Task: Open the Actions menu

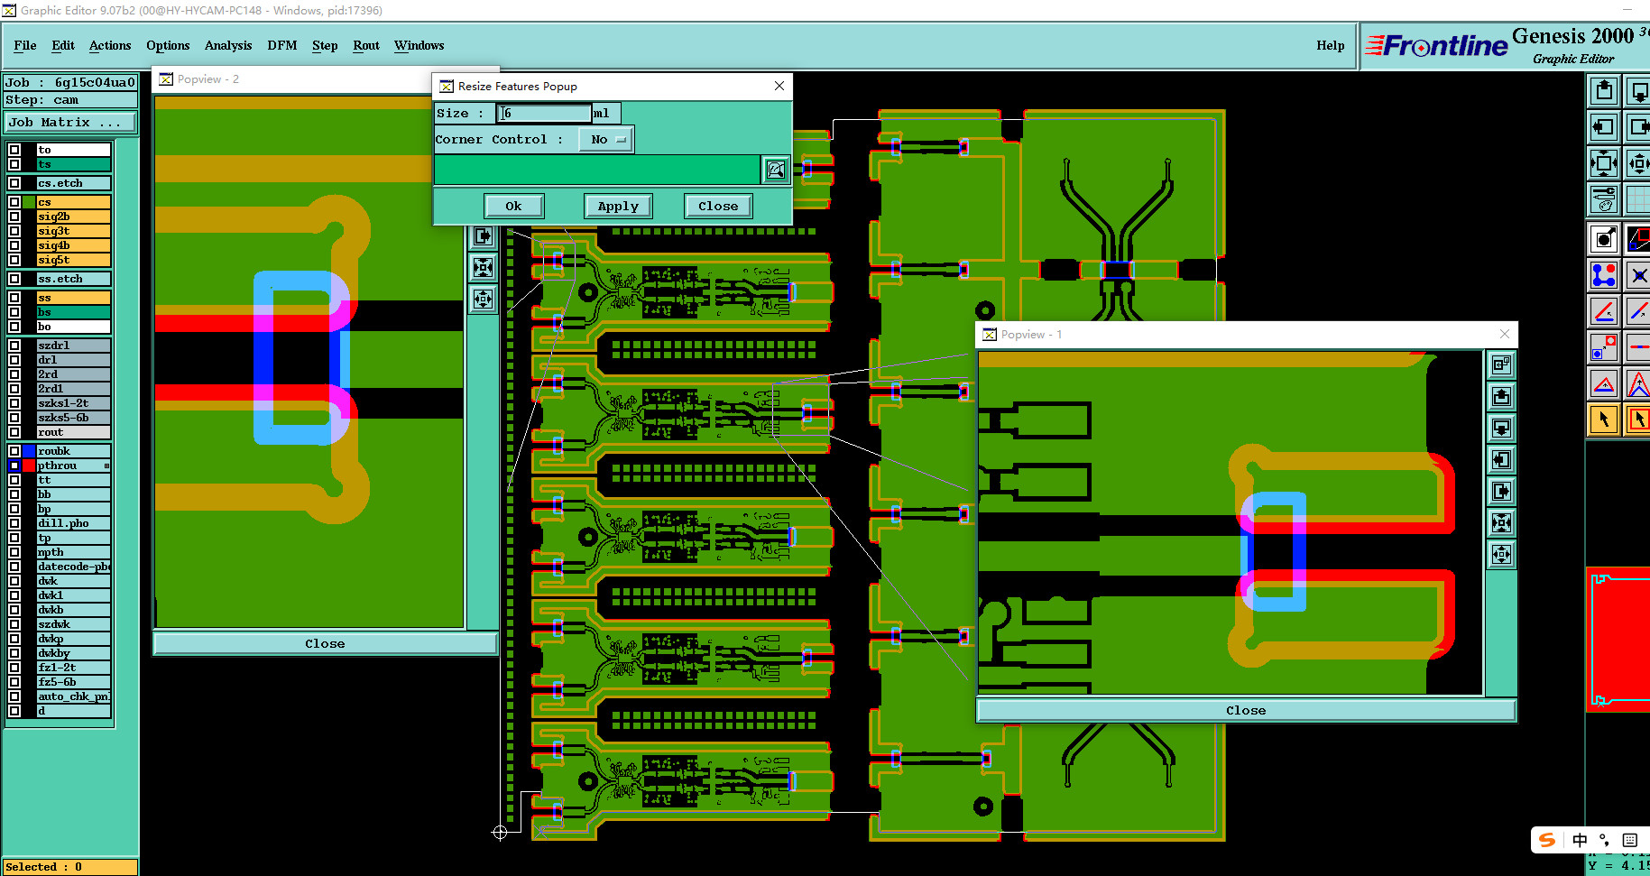Action: pyautogui.click(x=110, y=45)
